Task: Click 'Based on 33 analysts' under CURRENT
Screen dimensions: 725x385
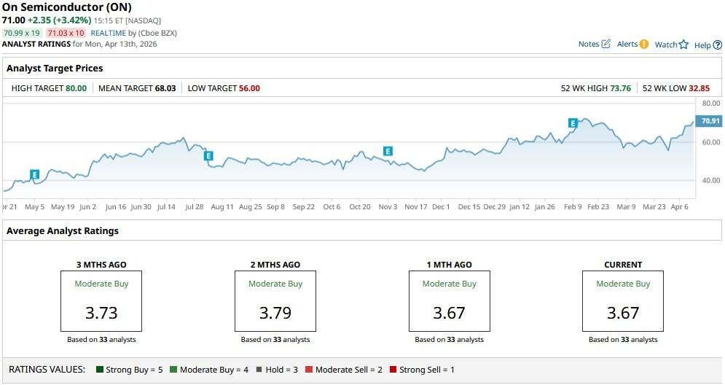Action: pyautogui.click(x=623, y=339)
